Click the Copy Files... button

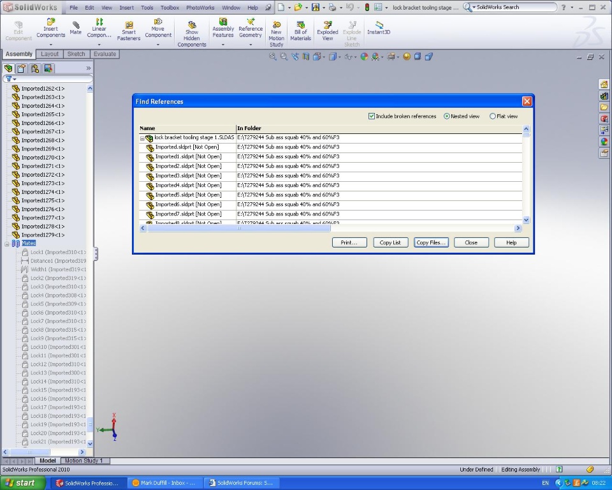(431, 242)
